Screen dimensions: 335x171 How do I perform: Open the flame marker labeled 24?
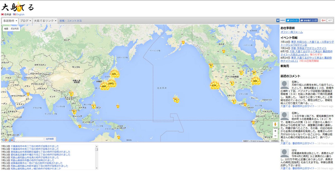[x=254, y=72]
